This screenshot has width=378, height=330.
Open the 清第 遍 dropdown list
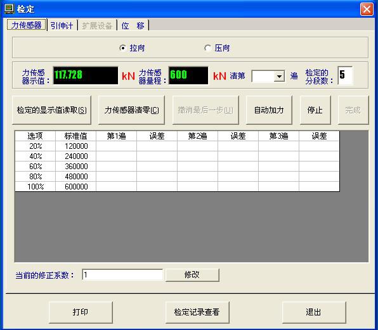tap(279, 77)
